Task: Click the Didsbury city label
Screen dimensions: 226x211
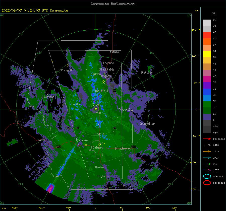Action: tap(95, 112)
